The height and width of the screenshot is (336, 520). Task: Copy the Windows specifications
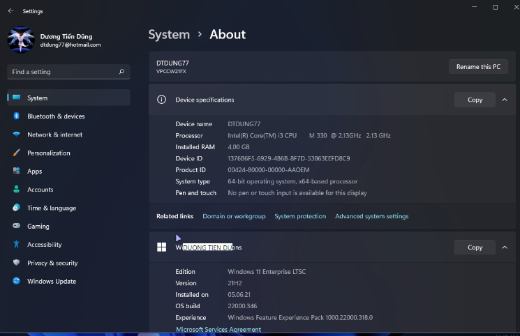(x=475, y=247)
